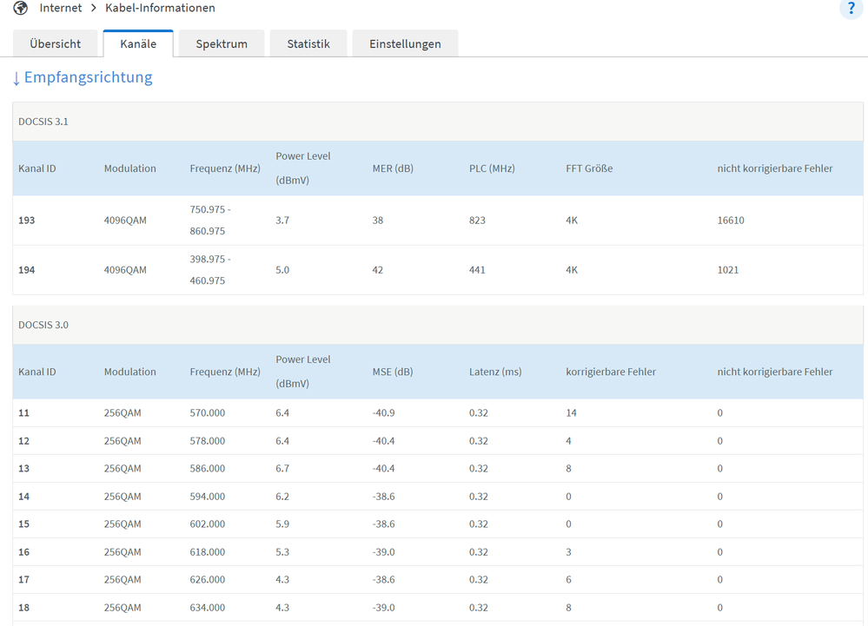Image resolution: width=868 pixels, height=626 pixels.
Task: Click the Kabel-Informationen breadcrumb
Action: (x=161, y=9)
